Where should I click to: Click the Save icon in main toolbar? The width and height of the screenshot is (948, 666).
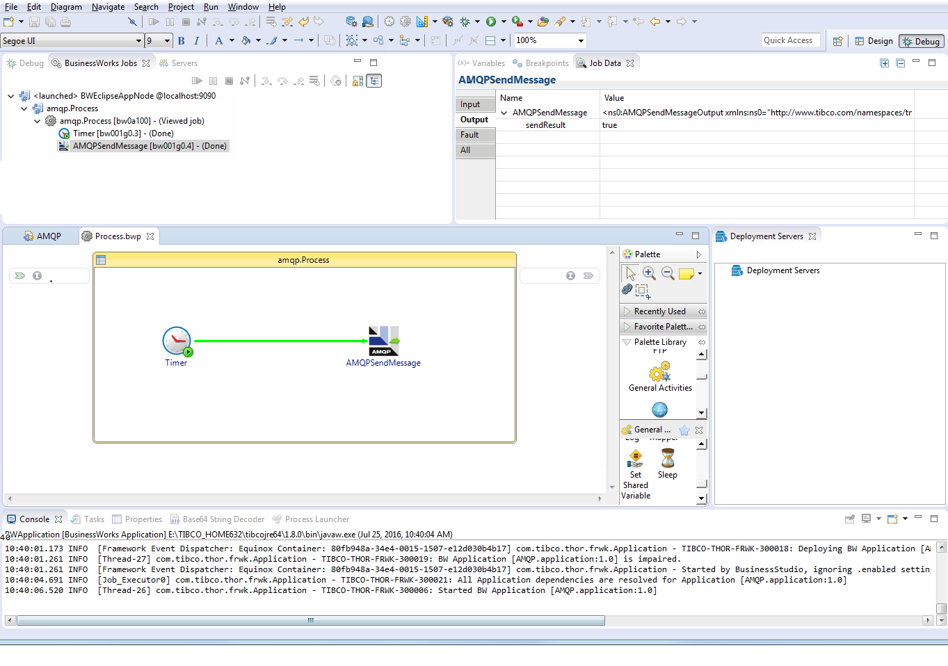coord(34,22)
